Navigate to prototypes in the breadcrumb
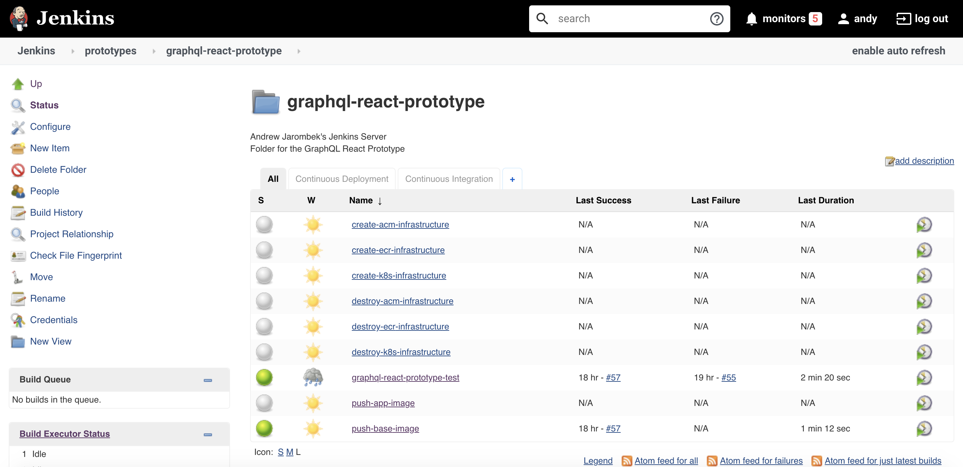The width and height of the screenshot is (963, 467). coord(110,51)
